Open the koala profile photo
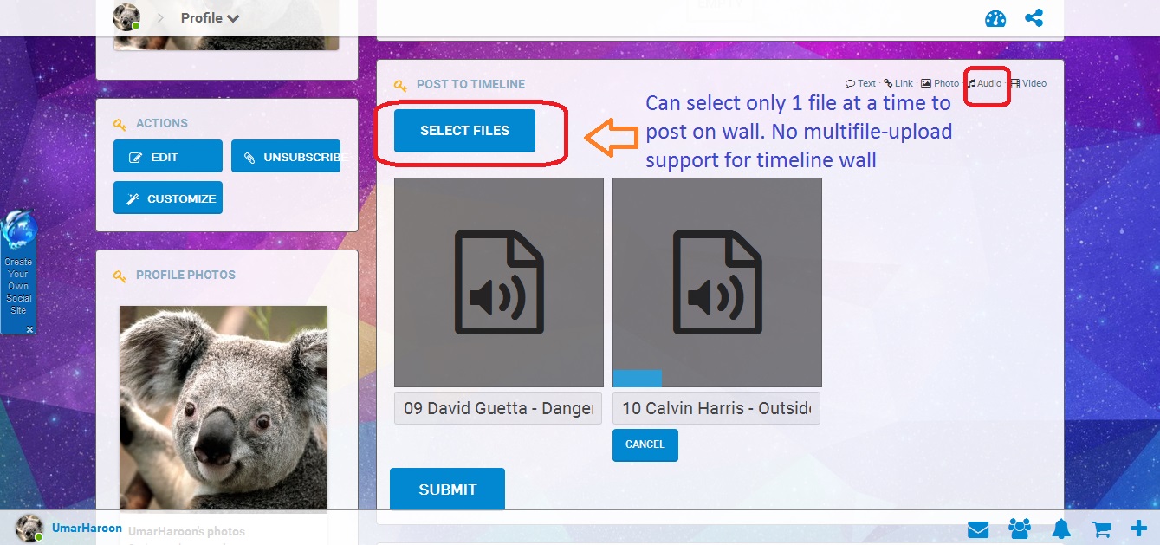 (224, 409)
